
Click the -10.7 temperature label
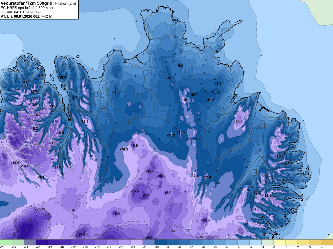coord(193,95)
